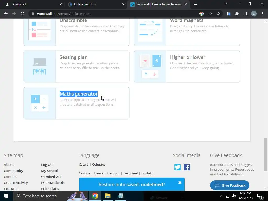Open the Features link
This screenshot has width=268, height=201.
click(x=11, y=189)
